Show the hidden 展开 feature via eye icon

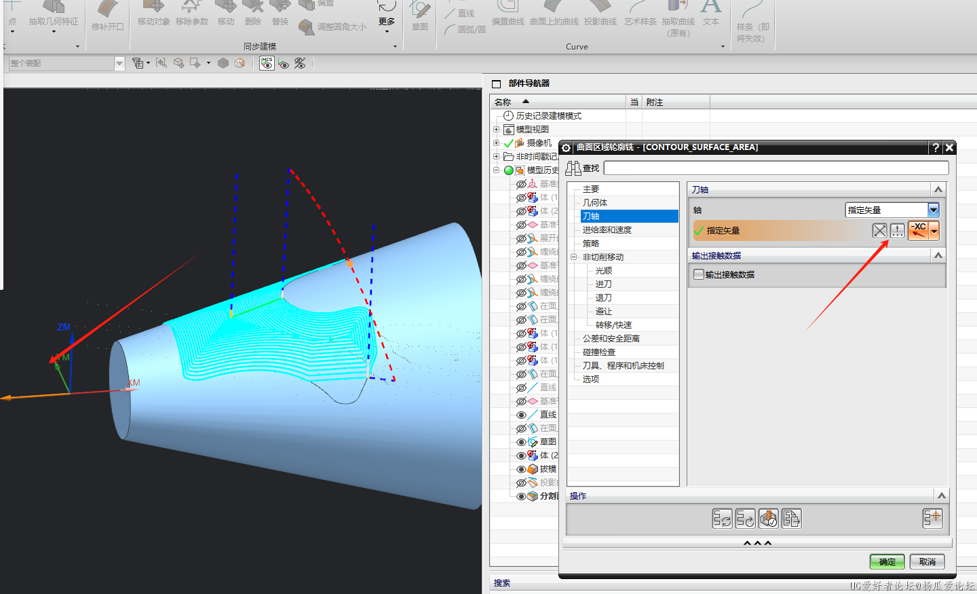click(521, 238)
